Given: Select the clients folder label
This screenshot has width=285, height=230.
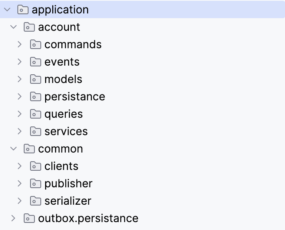Looking at the screenshot, I should click(x=61, y=166).
